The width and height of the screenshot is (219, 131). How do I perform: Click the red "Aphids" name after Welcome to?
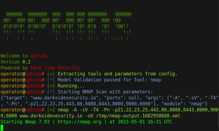pos(39,56)
